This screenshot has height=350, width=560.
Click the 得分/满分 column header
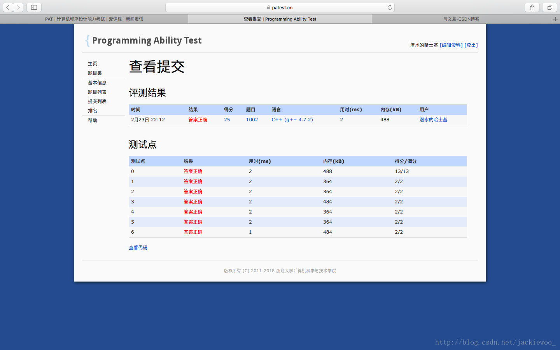coord(406,161)
